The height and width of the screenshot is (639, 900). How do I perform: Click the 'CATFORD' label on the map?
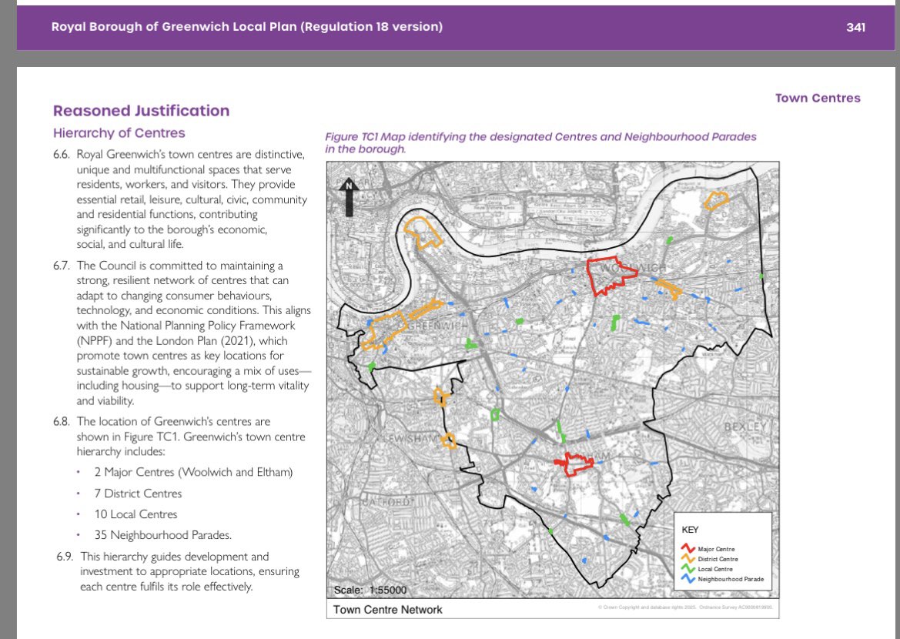(x=386, y=502)
